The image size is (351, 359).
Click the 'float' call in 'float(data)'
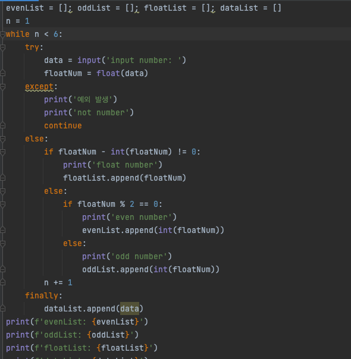pos(108,74)
